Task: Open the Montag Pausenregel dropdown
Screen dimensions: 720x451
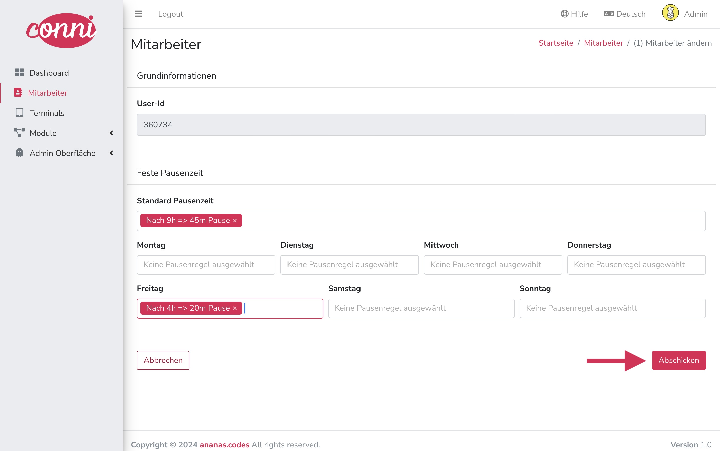Action: [206, 265]
